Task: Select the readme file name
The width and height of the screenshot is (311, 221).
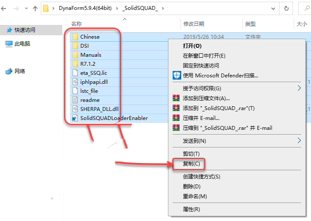Action: pos(90,100)
